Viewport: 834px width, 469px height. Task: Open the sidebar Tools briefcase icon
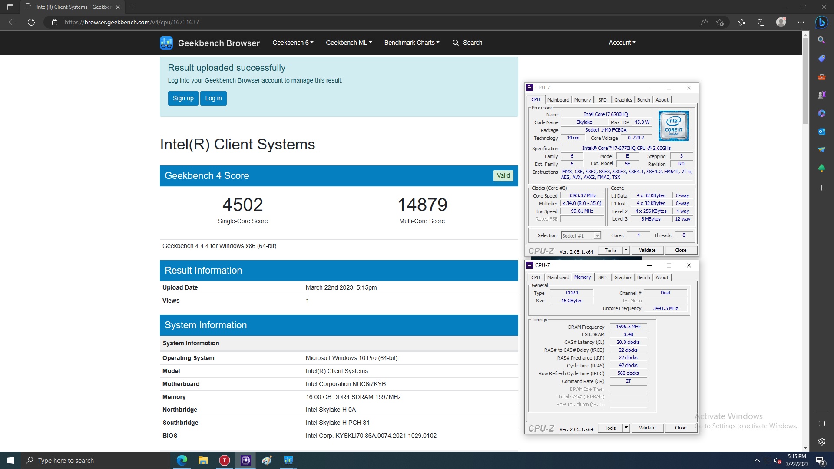point(821,77)
